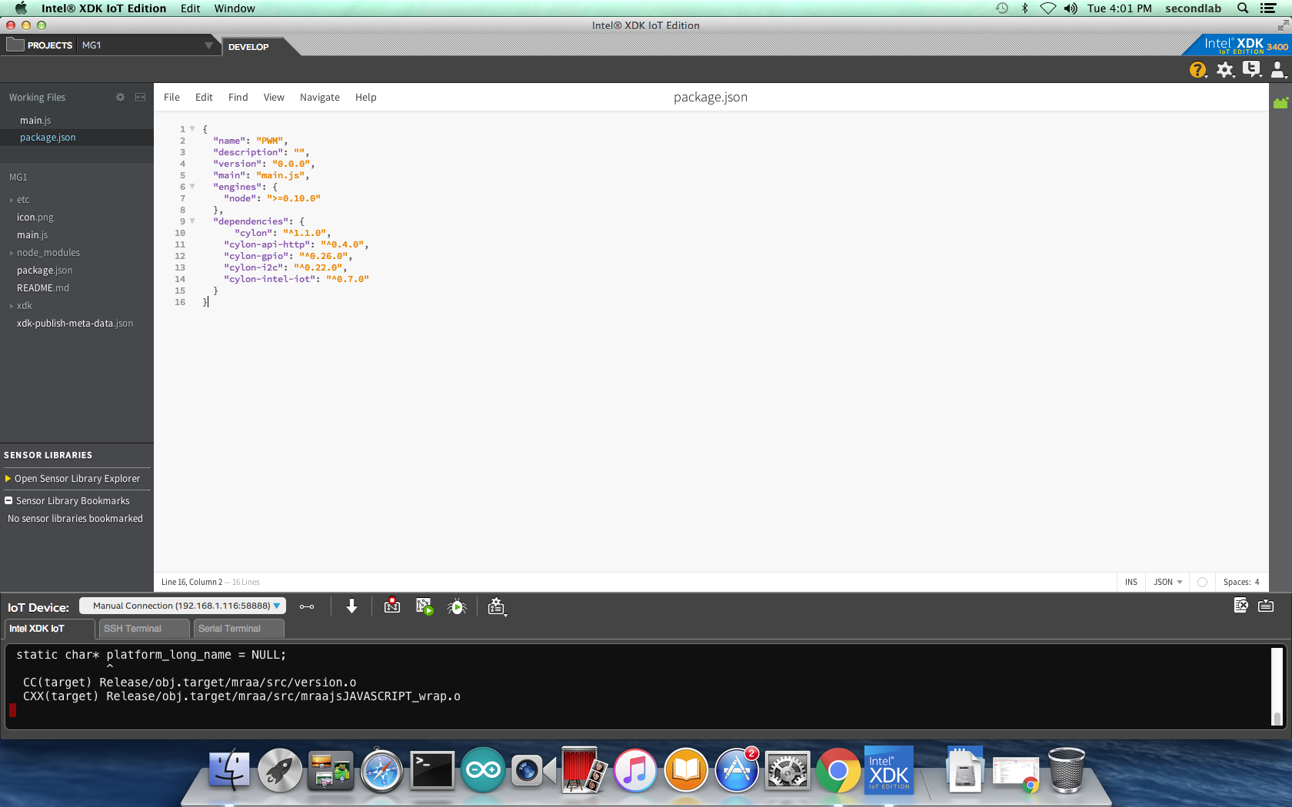Click the Run application icon

[425, 606]
